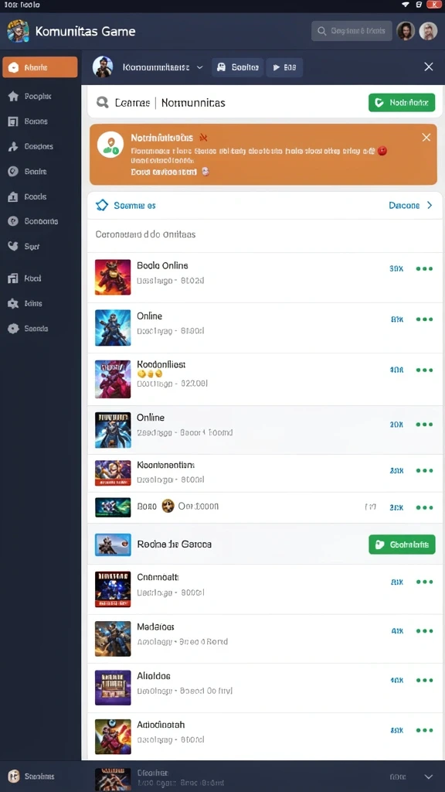Screen dimensions: 445x792
Task: Open the first user avatar in header
Action: tap(406, 31)
